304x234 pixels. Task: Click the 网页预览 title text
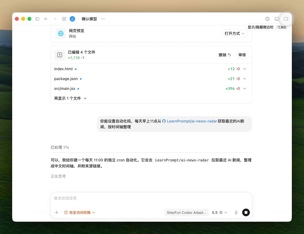77,31
